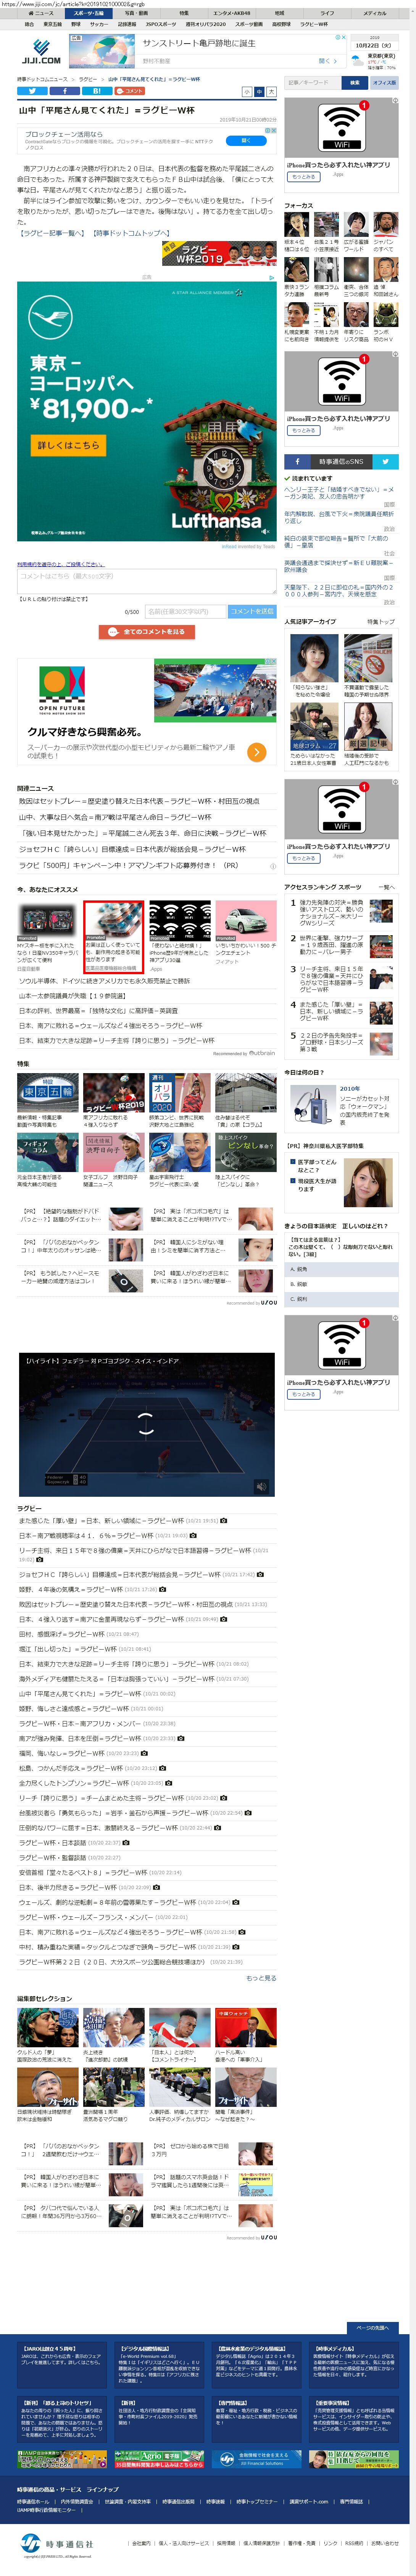Click the 時事通信社 footer logo
The image size is (416, 2576).
56,2543
